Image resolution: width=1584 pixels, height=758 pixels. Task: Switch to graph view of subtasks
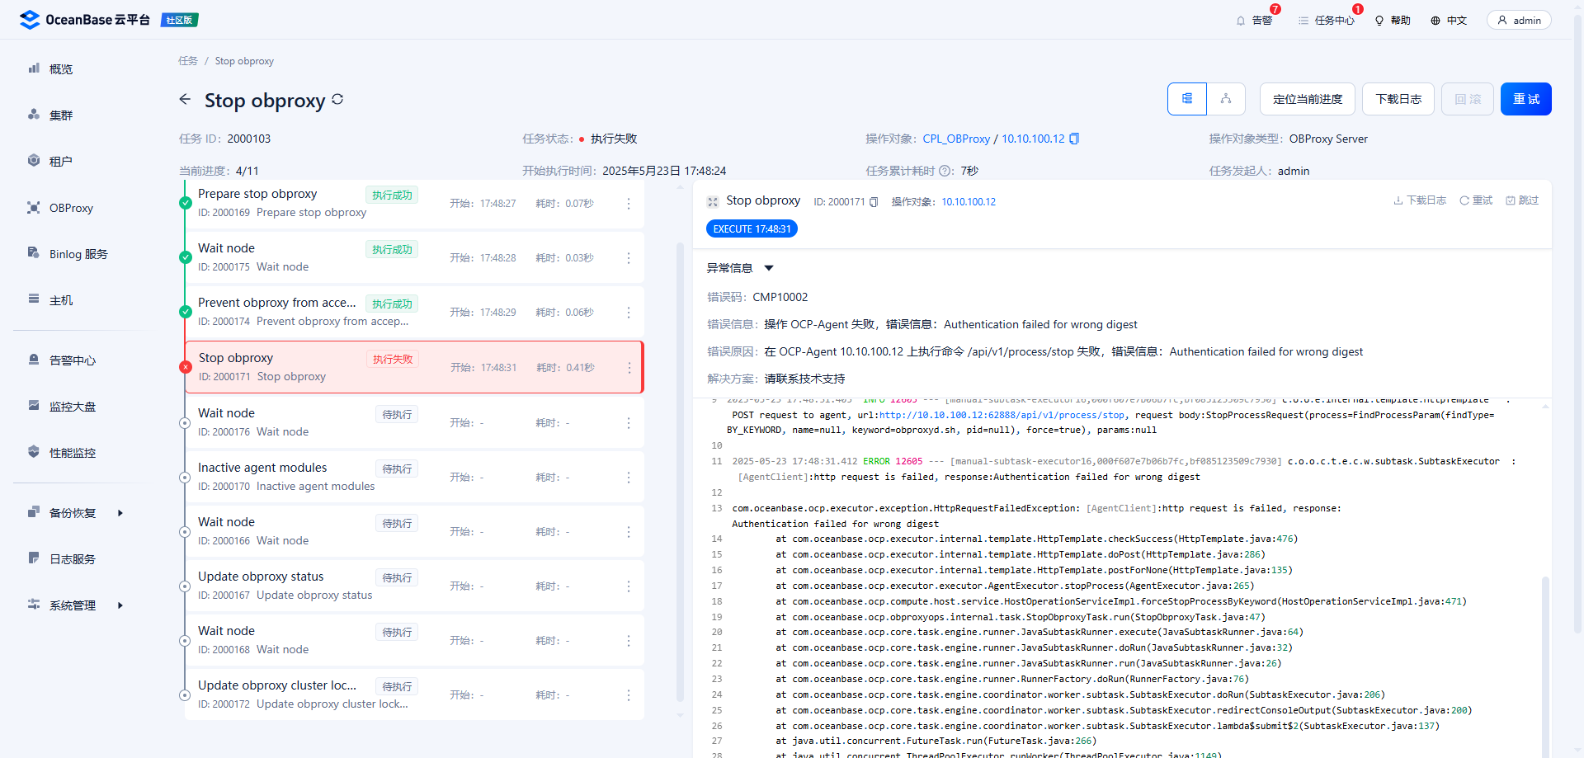(x=1226, y=99)
